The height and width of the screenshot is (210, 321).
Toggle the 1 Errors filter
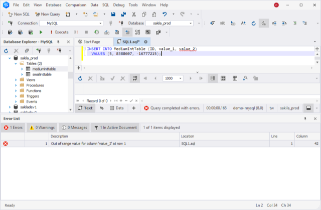[13, 127]
